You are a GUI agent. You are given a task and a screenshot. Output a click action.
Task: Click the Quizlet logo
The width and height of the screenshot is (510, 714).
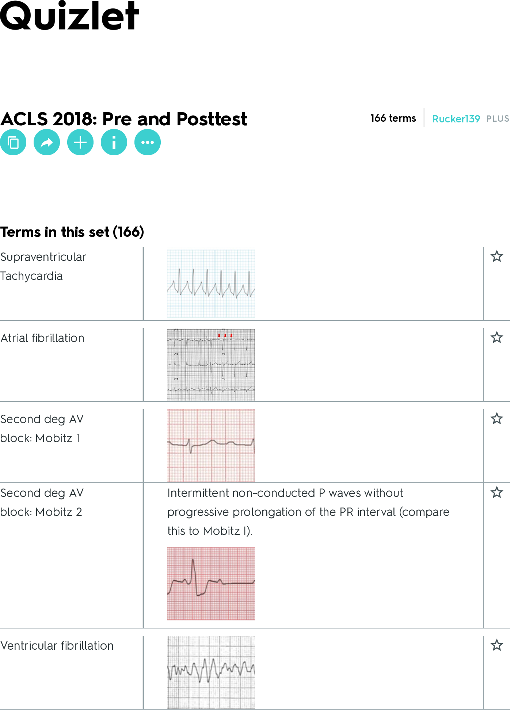pyautogui.click(x=69, y=15)
